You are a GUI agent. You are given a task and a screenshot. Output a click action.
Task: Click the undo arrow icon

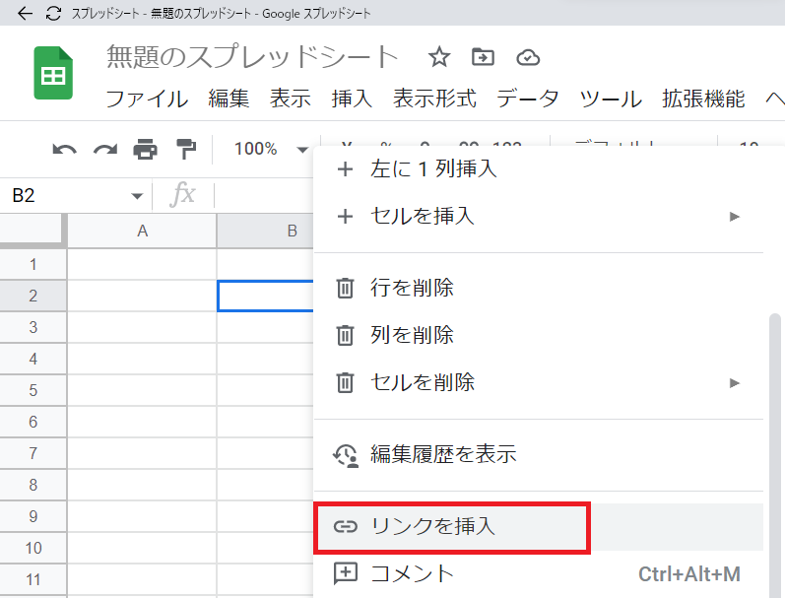tap(65, 150)
